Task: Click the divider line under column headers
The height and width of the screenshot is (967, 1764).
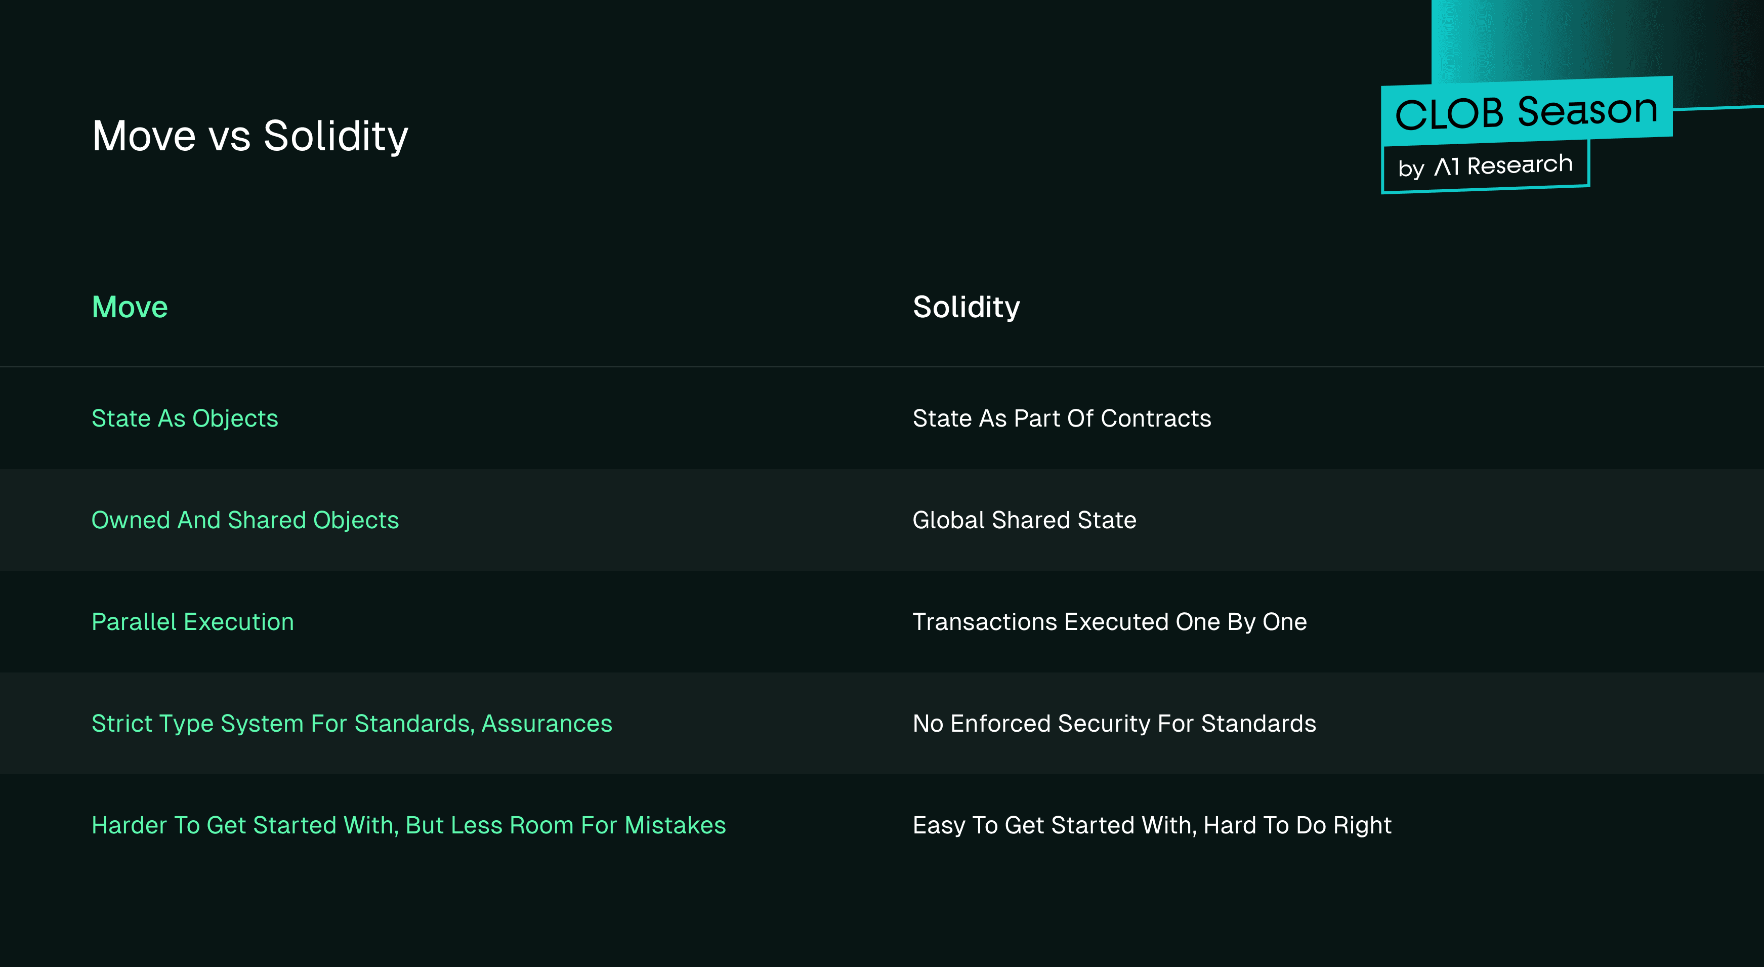Action: coord(882,366)
